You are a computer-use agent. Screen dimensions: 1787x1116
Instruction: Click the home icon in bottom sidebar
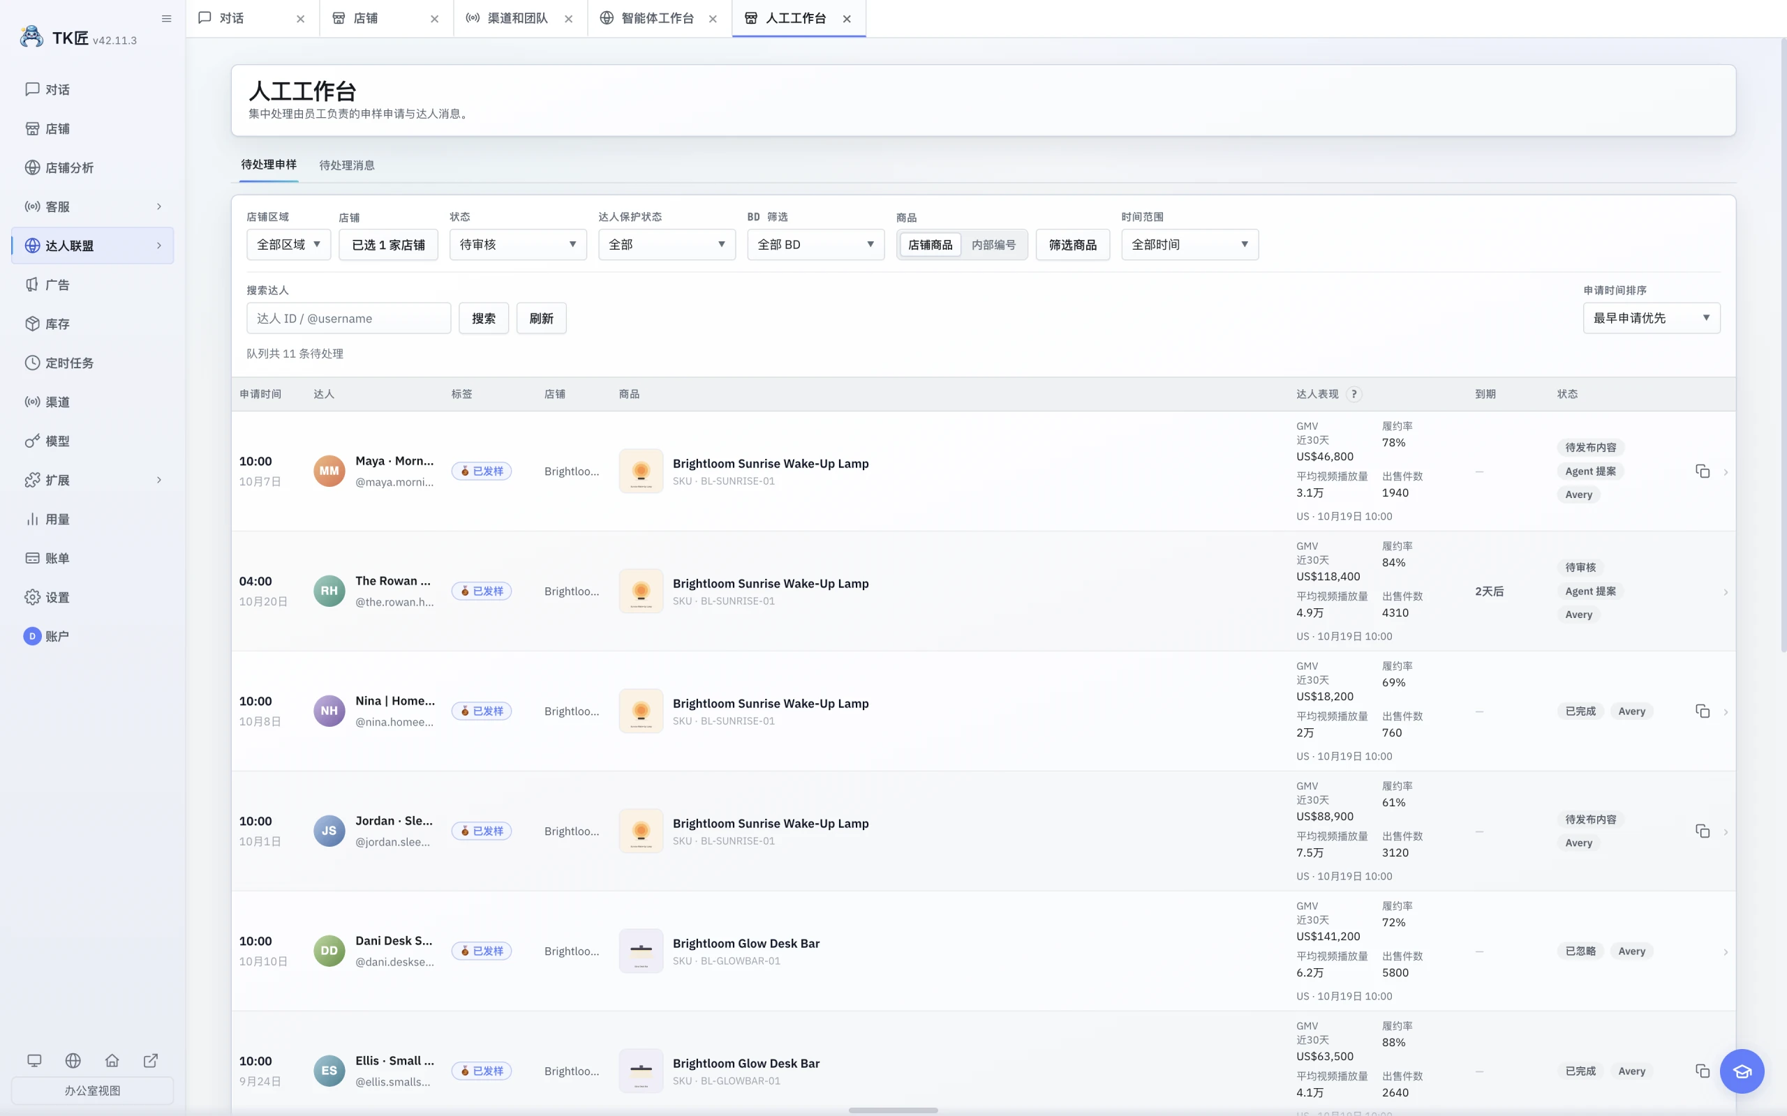[x=112, y=1061]
